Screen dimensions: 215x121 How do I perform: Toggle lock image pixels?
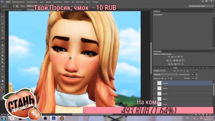(x=165, y=78)
